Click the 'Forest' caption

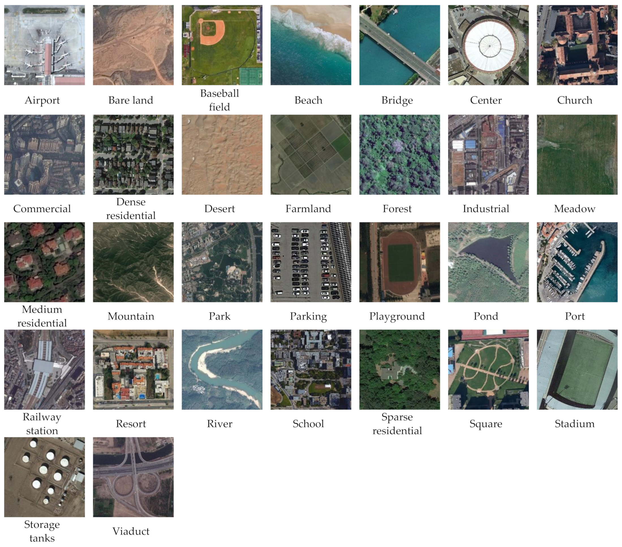click(397, 209)
